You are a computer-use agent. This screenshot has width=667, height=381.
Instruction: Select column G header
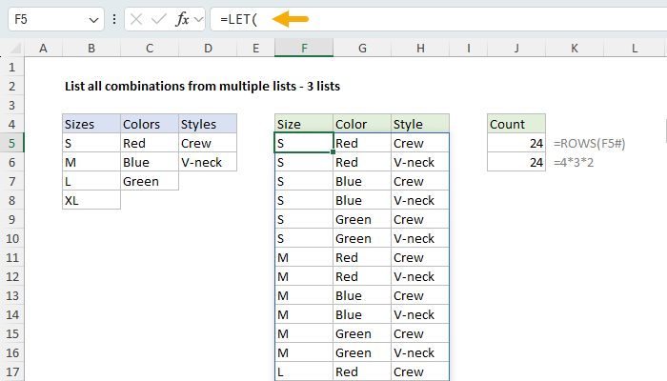click(x=362, y=48)
